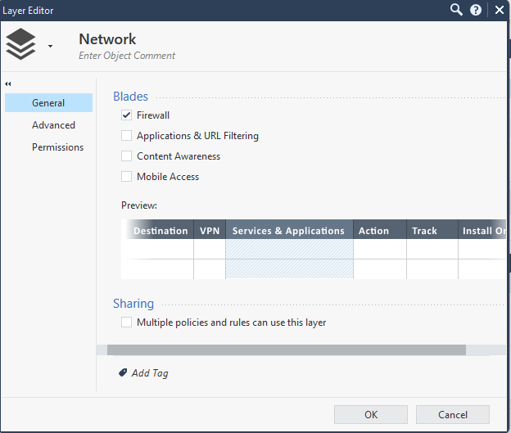Image resolution: width=511 pixels, height=433 pixels.
Task: Close the Layer Editor dialog
Action: tap(499, 10)
